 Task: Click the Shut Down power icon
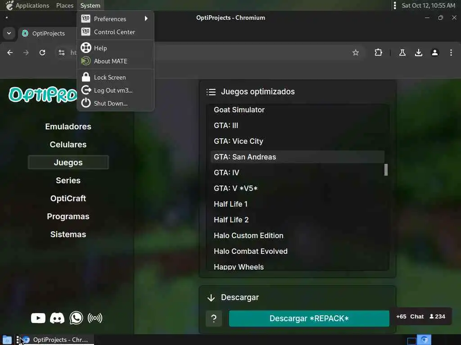pos(86,103)
